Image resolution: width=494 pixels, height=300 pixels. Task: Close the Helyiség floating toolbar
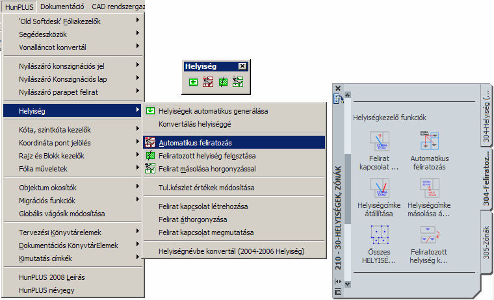point(242,66)
